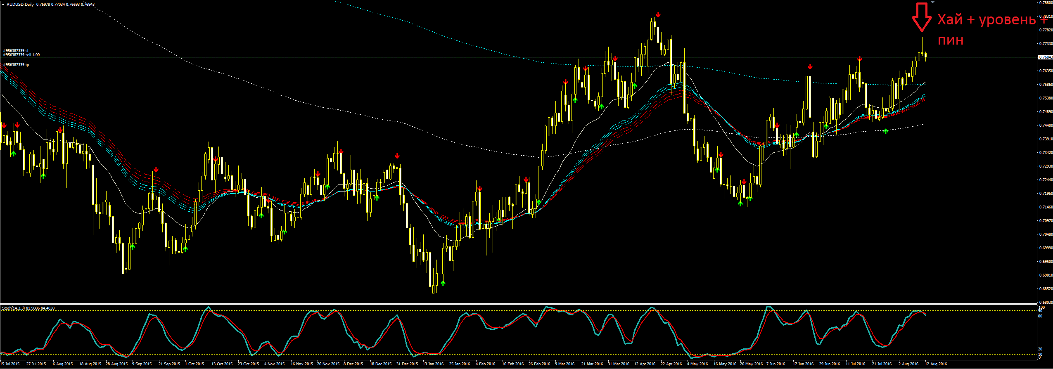Select the AUDUSD,Daily chart title text
The height and width of the screenshot is (369, 1053).
tap(20, 5)
